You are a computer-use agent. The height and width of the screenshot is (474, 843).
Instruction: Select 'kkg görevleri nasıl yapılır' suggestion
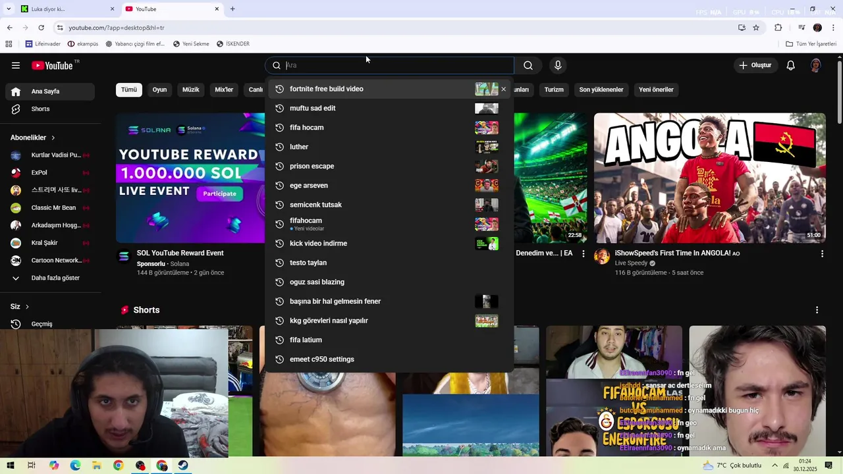tap(389, 321)
